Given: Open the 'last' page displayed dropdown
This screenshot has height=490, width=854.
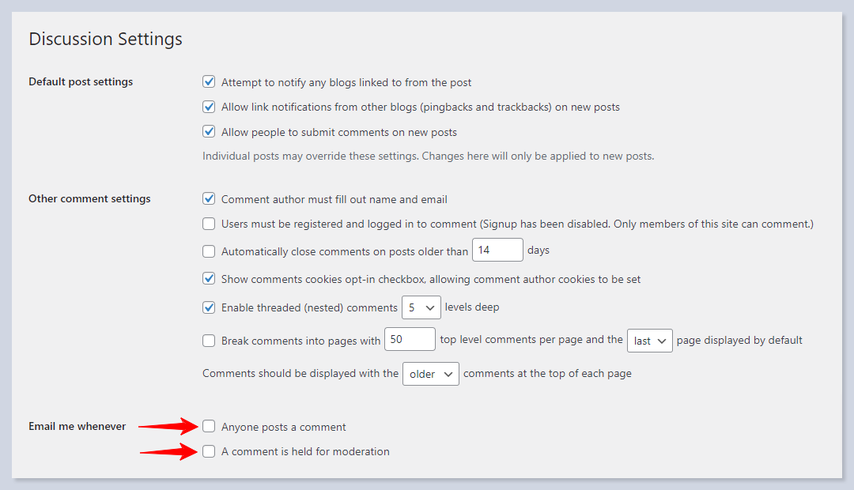Looking at the screenshot, I should click(649, 341).
